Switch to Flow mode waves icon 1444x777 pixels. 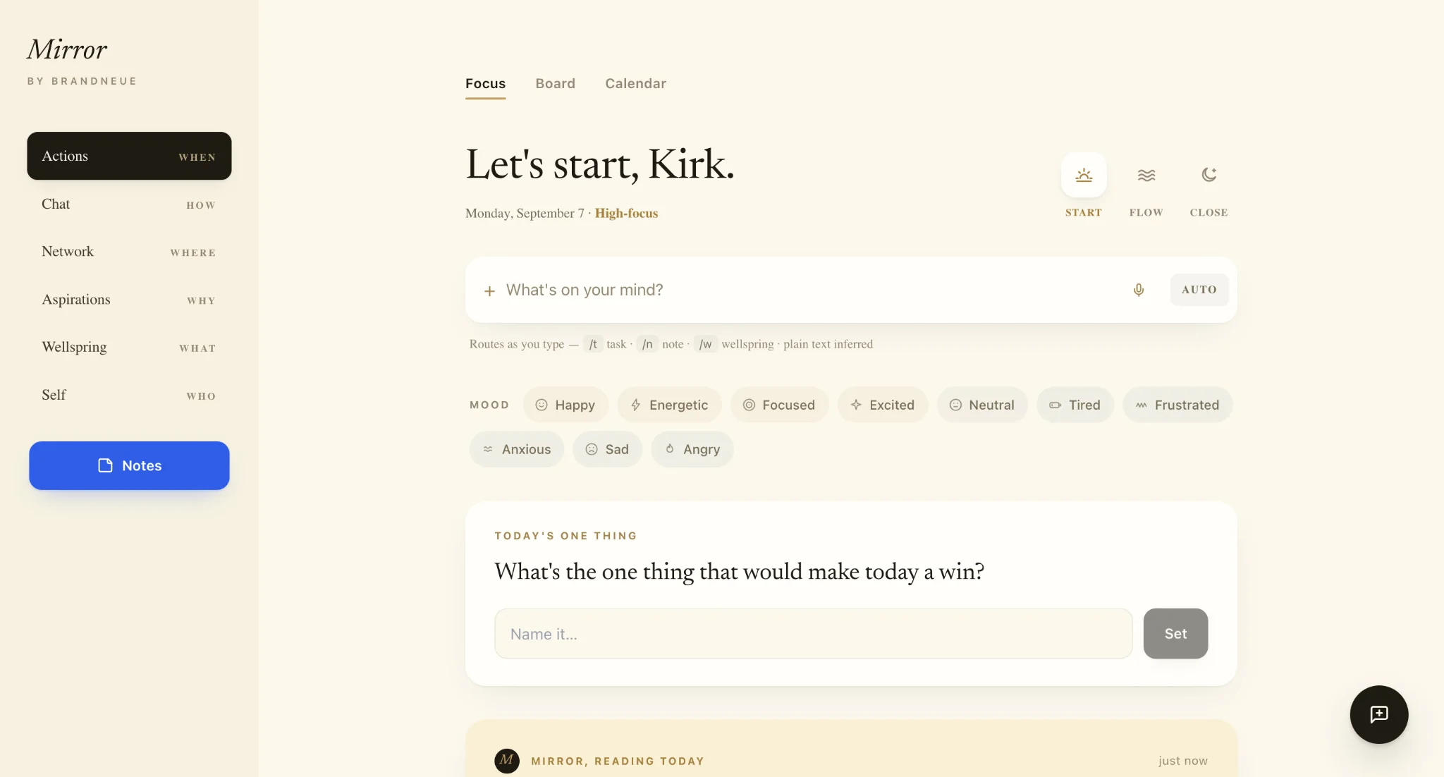[x=1146, y=175]
